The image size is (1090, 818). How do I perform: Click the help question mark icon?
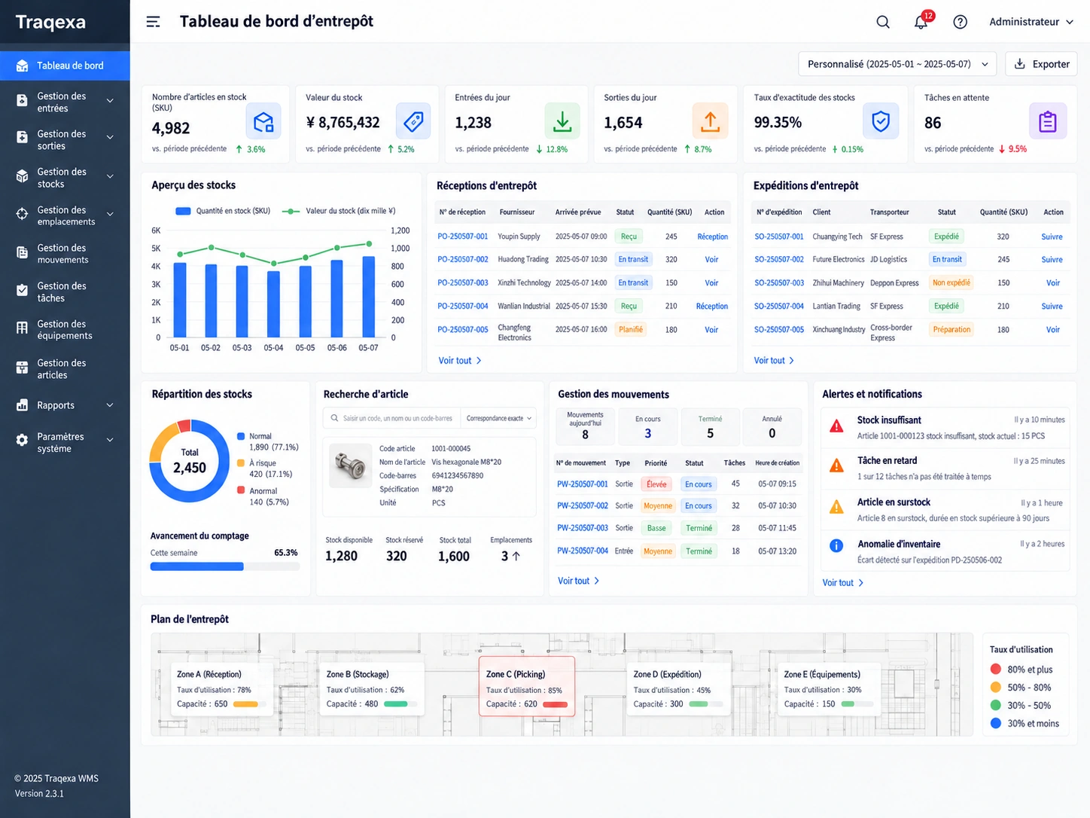coord(960,22)
